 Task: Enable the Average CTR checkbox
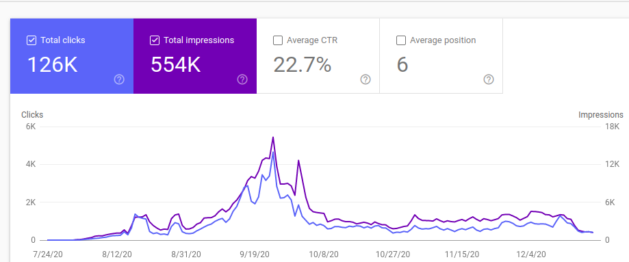[278, 40]
